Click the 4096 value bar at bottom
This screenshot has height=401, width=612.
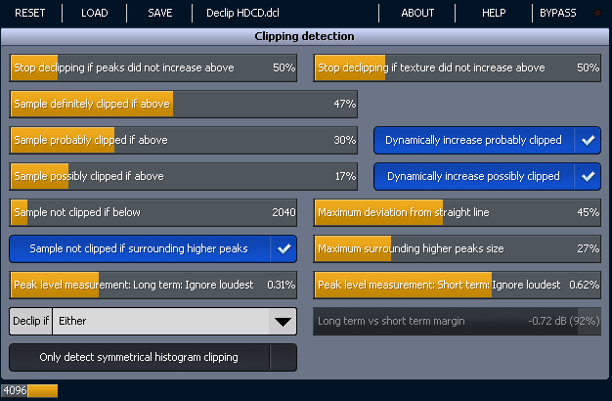pyautogui.click(x=29, y=390)
